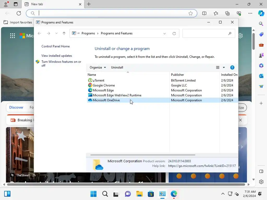Open Microsoft Store from taskbar
267x200 pixels.
[151, 194]
